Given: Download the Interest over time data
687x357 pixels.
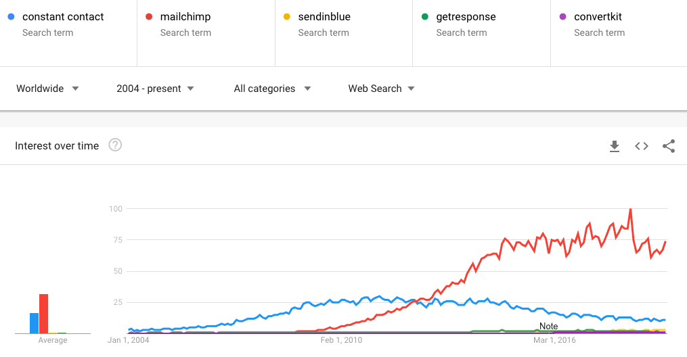Looking at the screenshot, I should point(615,146).
